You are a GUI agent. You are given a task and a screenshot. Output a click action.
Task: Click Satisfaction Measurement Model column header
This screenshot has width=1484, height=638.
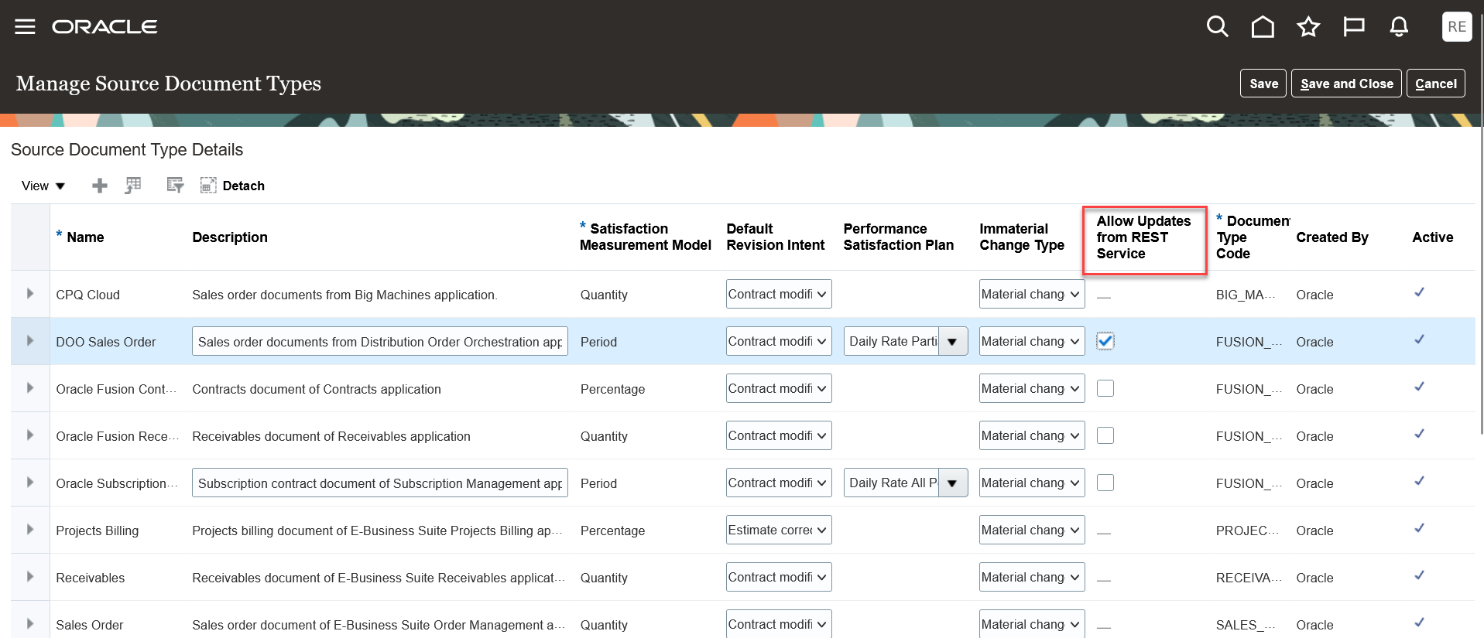646,237
